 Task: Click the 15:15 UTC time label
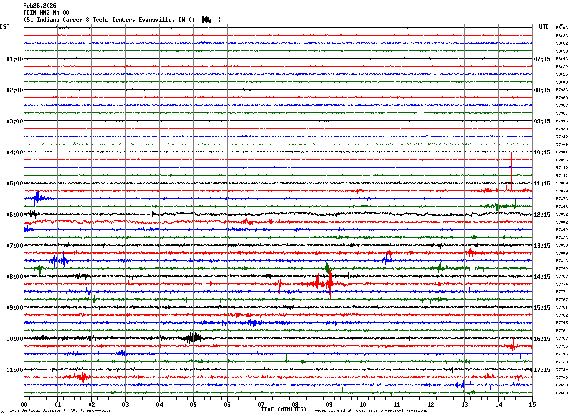[542, 308]
